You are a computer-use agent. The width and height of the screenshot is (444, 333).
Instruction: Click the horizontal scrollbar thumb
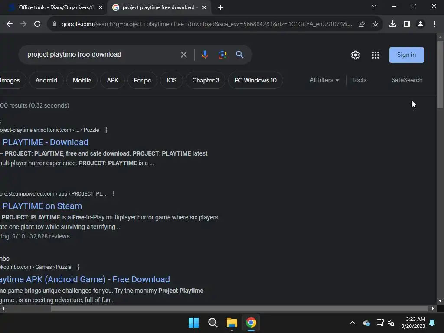tap(239, 309)
